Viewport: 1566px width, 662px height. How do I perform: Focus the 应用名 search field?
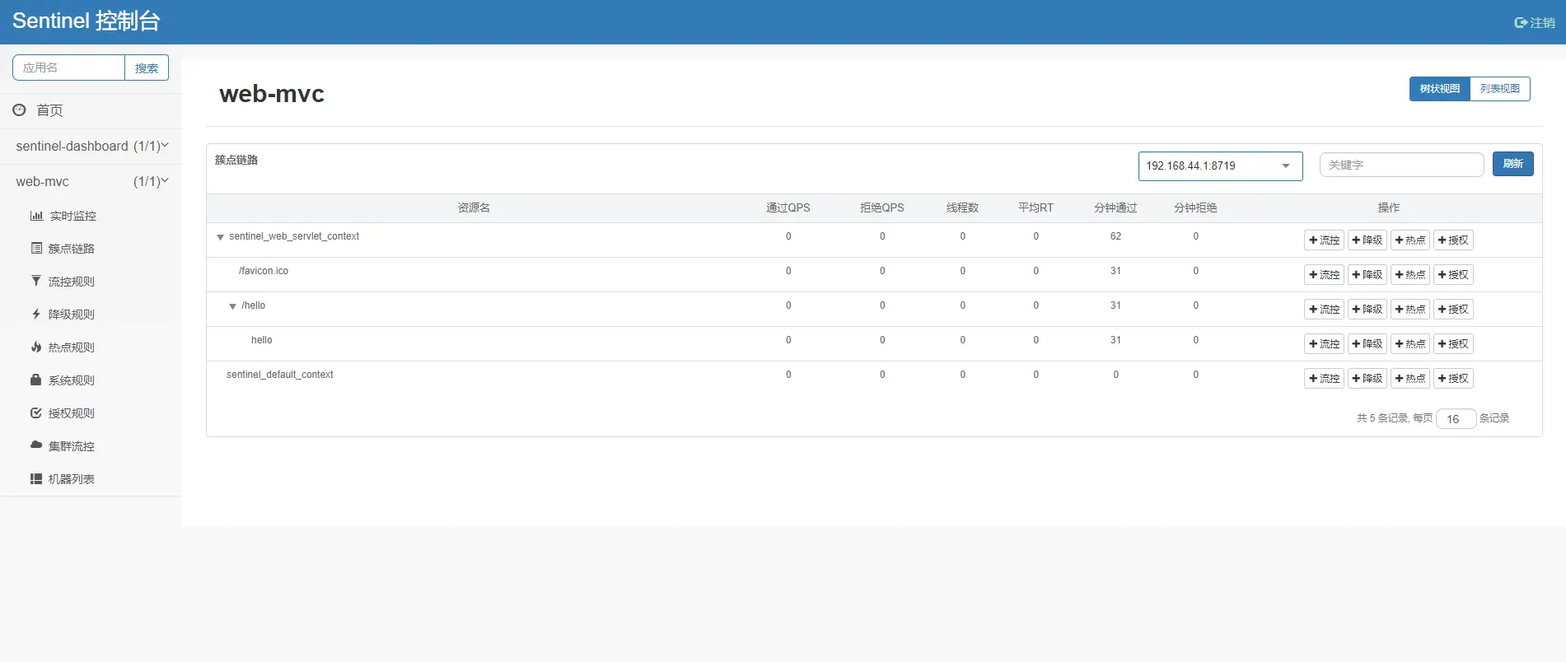coord(68,68)
